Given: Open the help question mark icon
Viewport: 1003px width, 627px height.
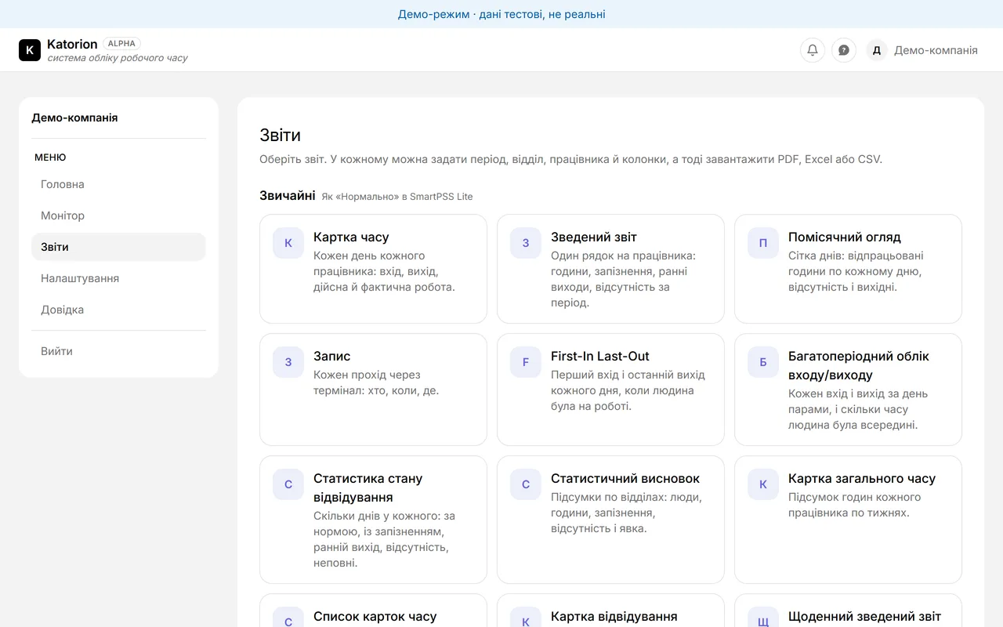Looking at the screenshot, I should (x=844, y=50).
